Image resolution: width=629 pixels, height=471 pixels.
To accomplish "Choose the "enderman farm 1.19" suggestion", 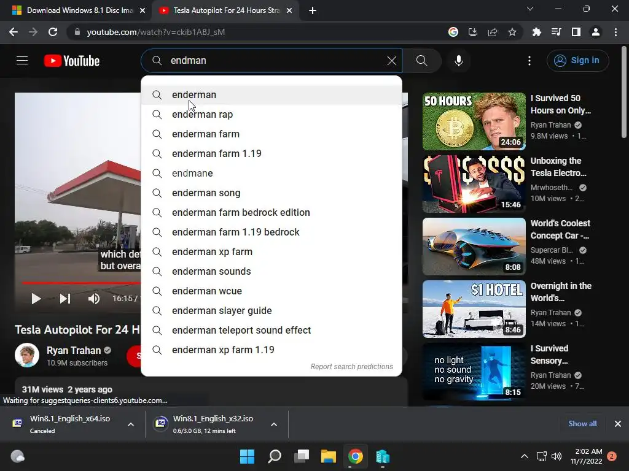I will point(272,154).
